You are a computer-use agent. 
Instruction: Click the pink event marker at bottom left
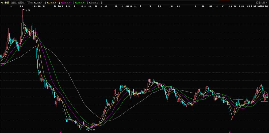pyautogui.click(x=61, y=131)
